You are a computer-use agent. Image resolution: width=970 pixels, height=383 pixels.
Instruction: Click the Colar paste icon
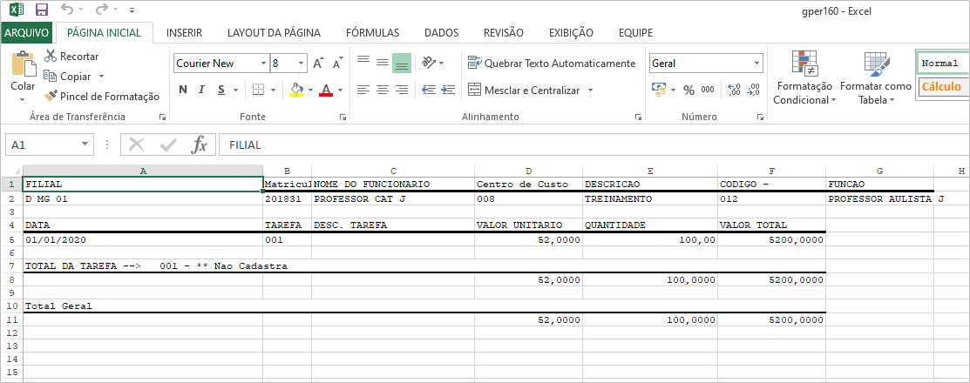(23, 65)
